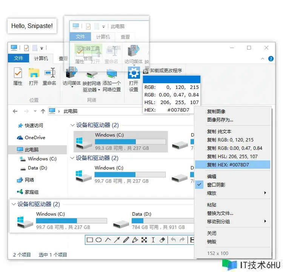
Task: Pick the pencil drawing tool
Action: point(126,240)
